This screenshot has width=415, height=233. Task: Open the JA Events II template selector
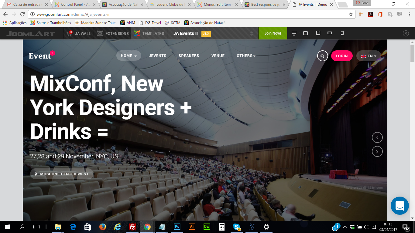[213, 33]
